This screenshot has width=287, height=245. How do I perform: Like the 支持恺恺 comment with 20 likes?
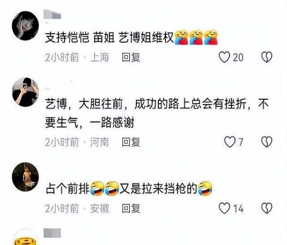[x=224, y=57]
